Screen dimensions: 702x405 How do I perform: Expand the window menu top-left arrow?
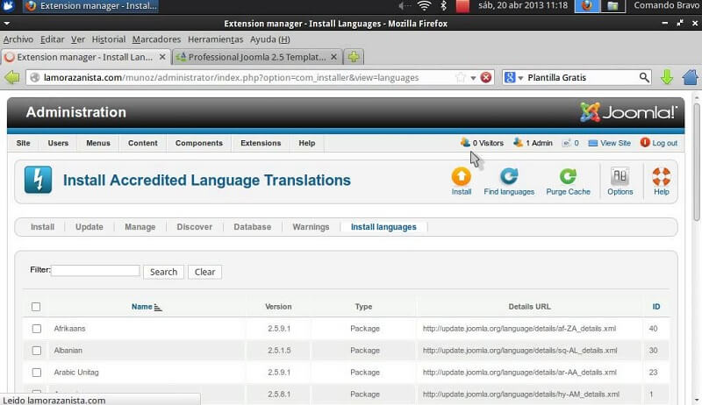7,24
